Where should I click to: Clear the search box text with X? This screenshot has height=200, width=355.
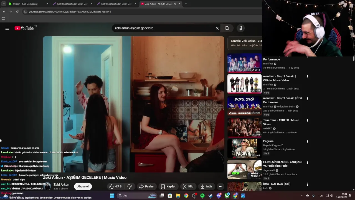point(217,28)
